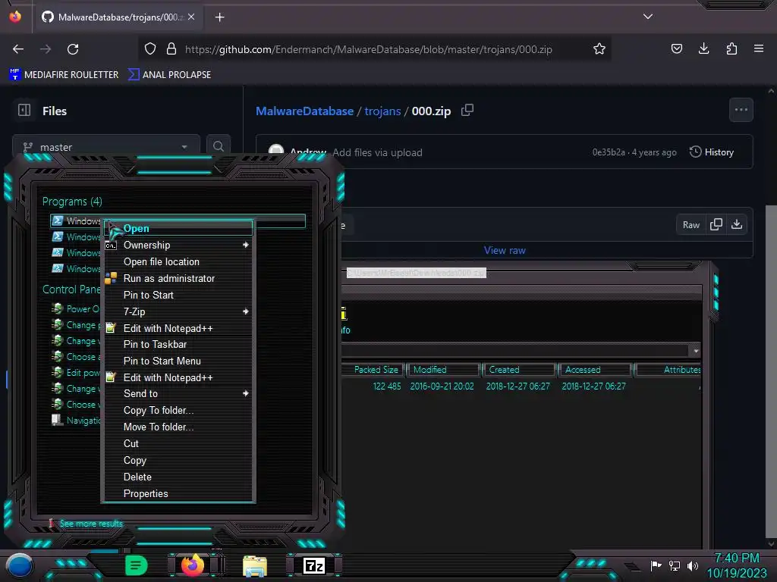Open the volume speaker tray icon
Screen dimensions: 777x582
pyautogui.click(x=692, y=565)
